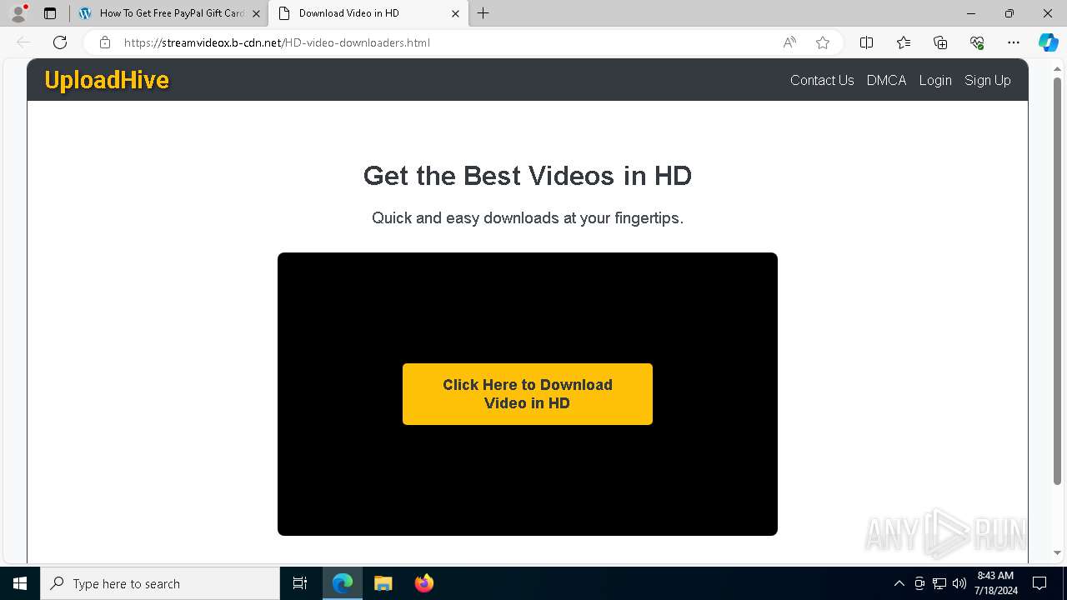Open Collections icon
Image resolution: width=1067 pixels, height=600 pixels.
pyautogui.click(x=940, y=42)
